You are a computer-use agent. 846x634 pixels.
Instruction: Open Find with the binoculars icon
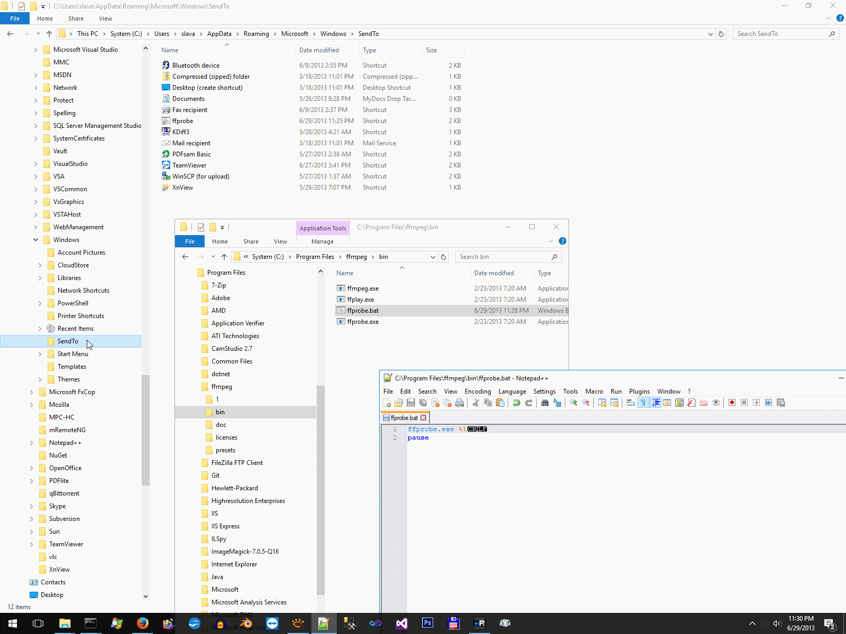click(x=545, y=403)
